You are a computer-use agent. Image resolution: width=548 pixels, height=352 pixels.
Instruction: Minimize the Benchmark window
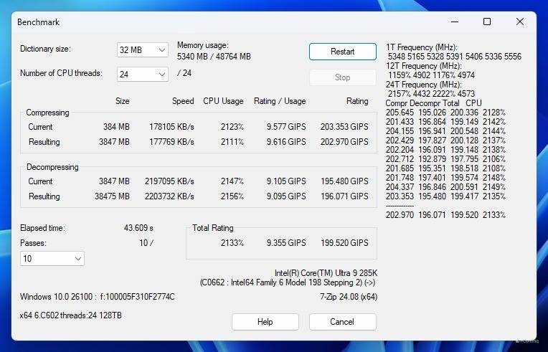454,22
